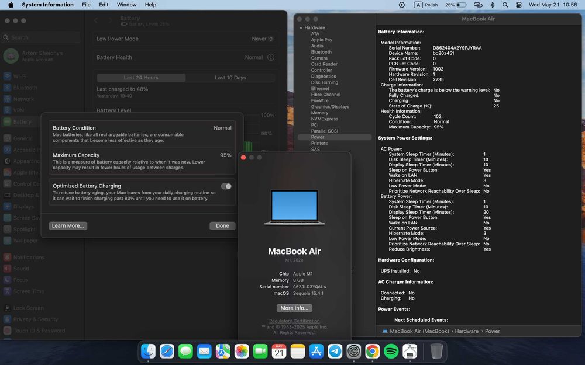The height and width of the screenshot is (365, 585).
Task: Select Diagnostics in Hardware list
Action: click(x=324, y=77)
